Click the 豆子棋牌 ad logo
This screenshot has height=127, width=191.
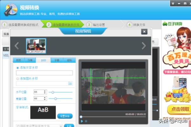172,24
